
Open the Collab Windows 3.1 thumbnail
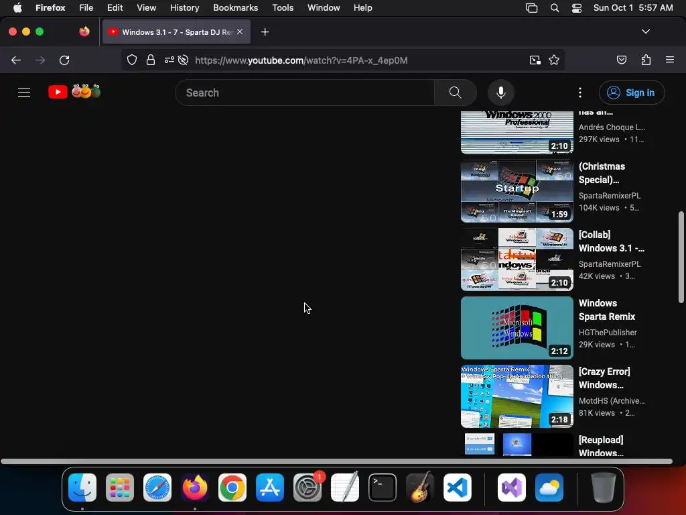point(517,260)
